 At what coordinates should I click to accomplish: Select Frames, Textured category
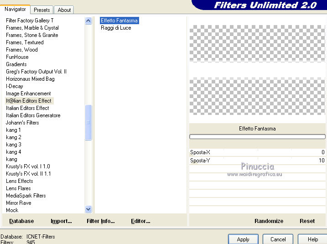tap(25, 42)
